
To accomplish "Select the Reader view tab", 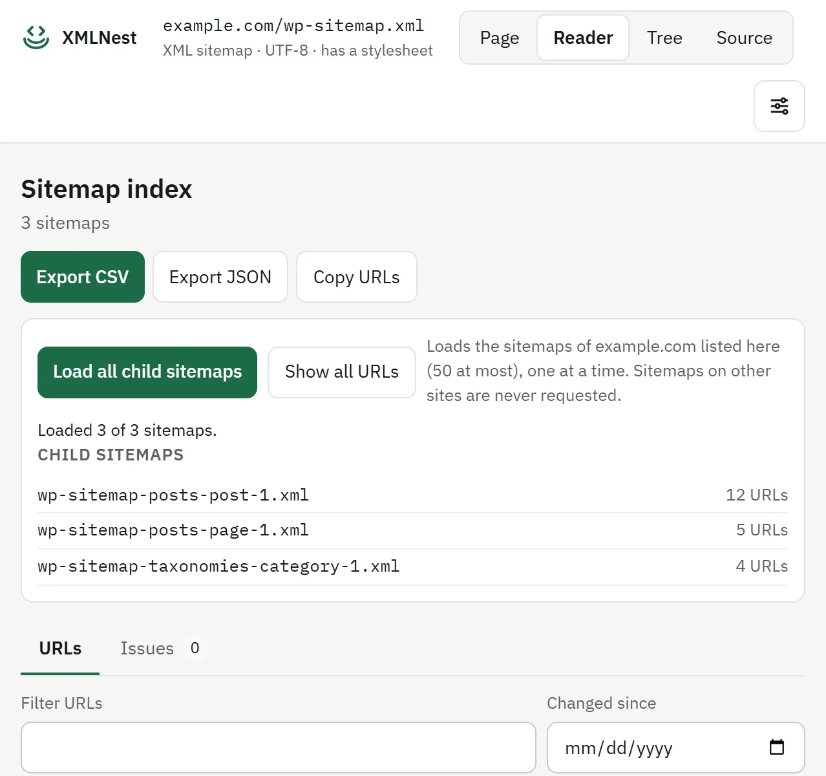I will tap(583, 38).
